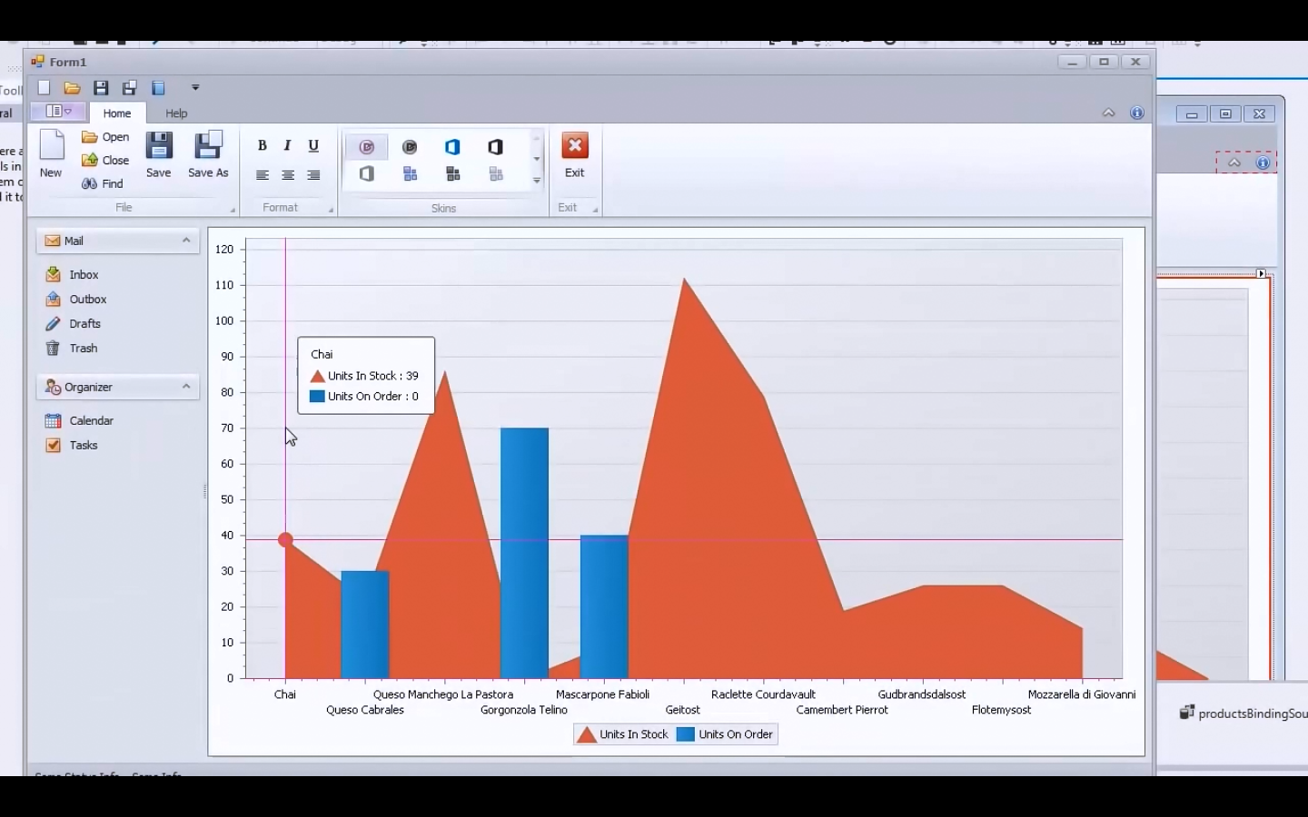Open Format group dialog launcher

pyautogui.click(x=331, y=210)
